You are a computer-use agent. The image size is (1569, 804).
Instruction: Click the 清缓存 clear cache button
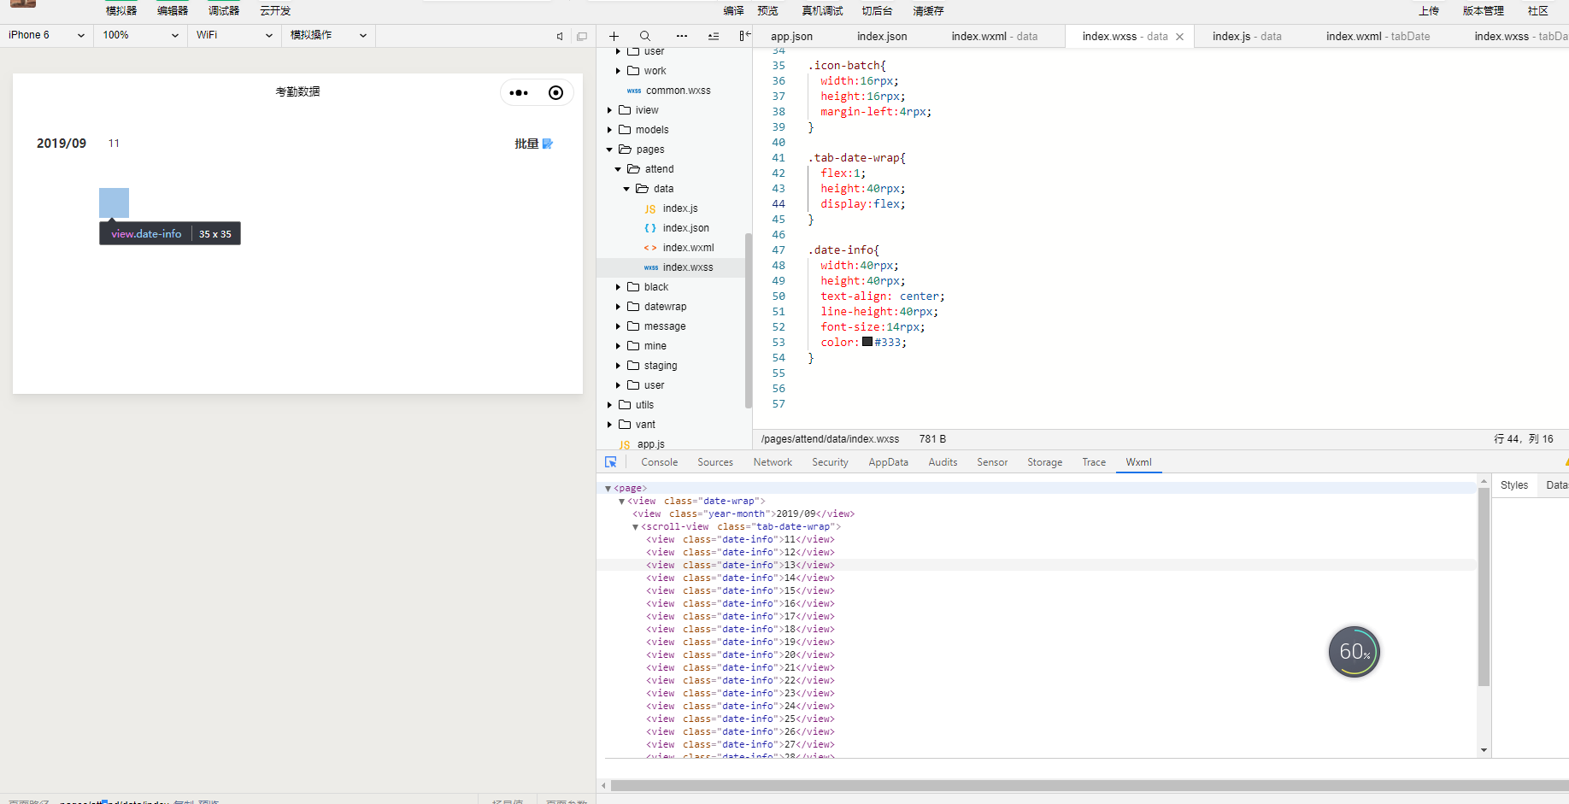pyautogui.click(x=928, y=10)
